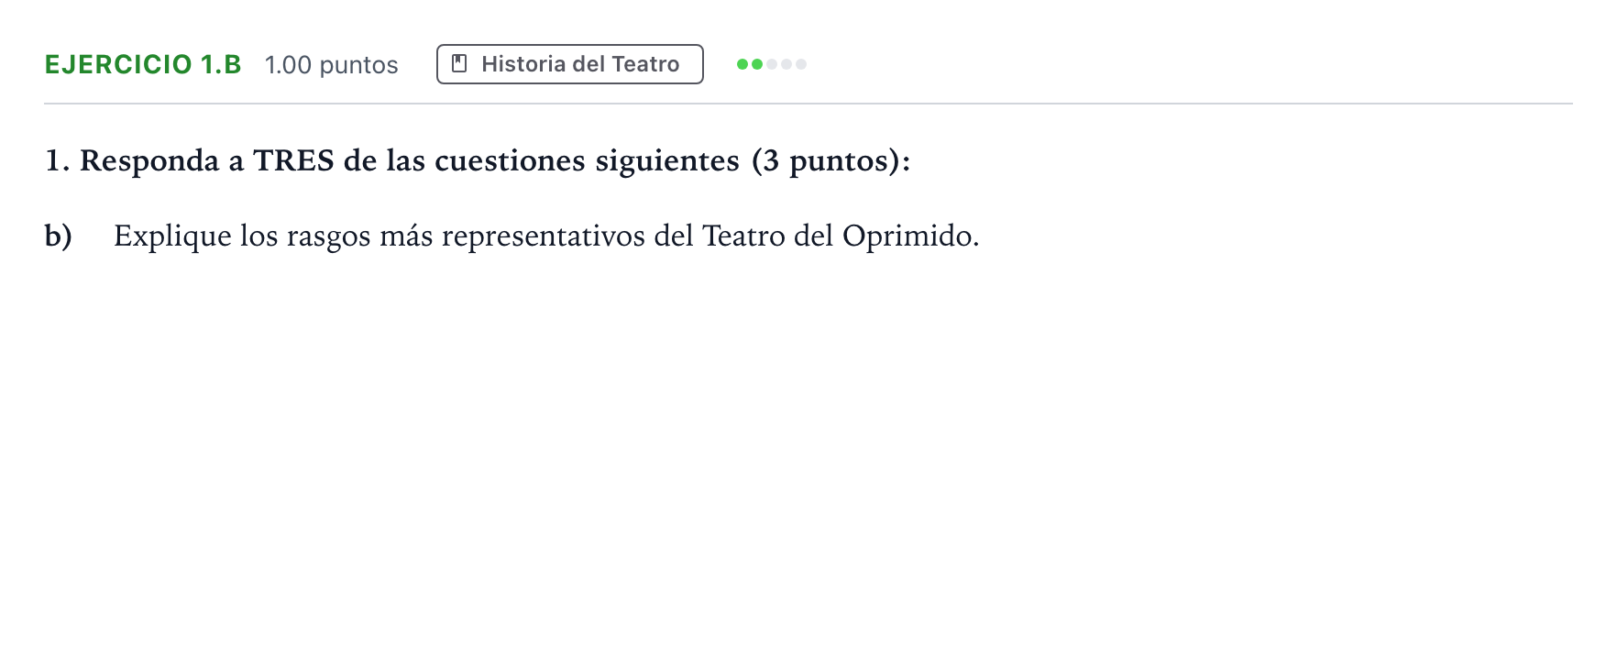Click the book icon in the subject tag
Viewport: 1617px width, 671px height.
click(460, 64)
